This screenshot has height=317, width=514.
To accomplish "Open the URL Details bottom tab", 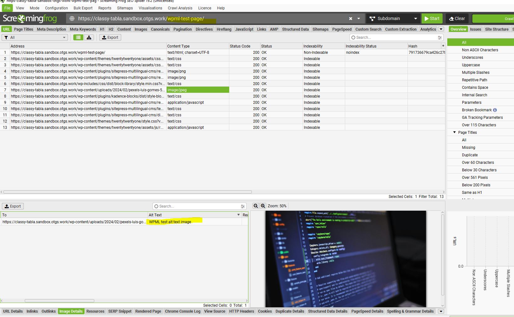I will point(13,311).
